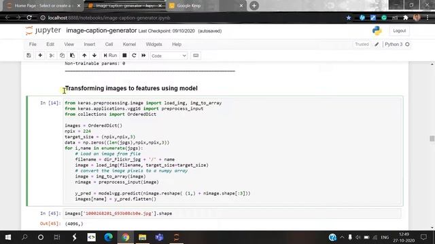The width and height of the screenshot is (435, 244).
Task: Bookmark this page with the star icon
Action: tap(349, 18)
